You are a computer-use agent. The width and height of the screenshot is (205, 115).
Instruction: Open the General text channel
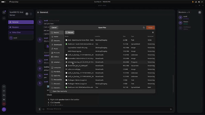(21, 22)
